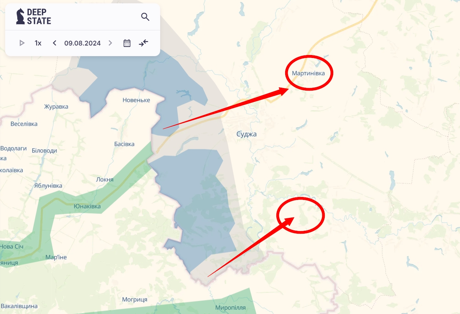Open the map search magnifier
The height and width of the screenshot is (314, 460).
(x=145, y=17)
